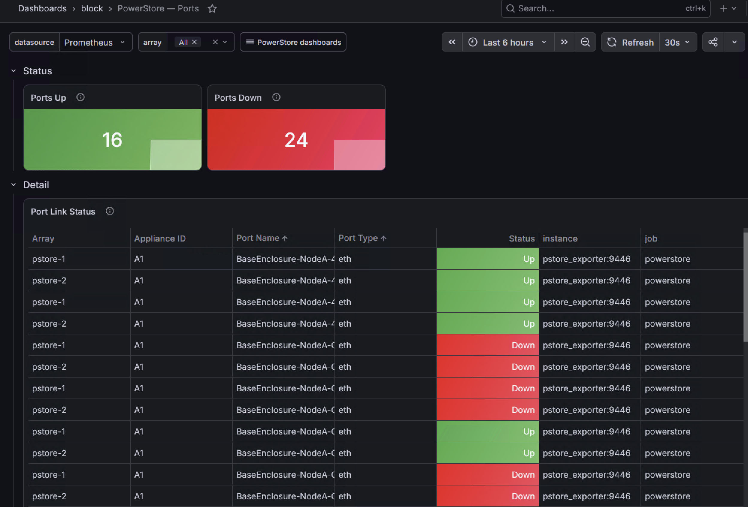Open the share options dropdown arrow
The width and height of the screenshot is (748, 507).
tap(734, 42)
